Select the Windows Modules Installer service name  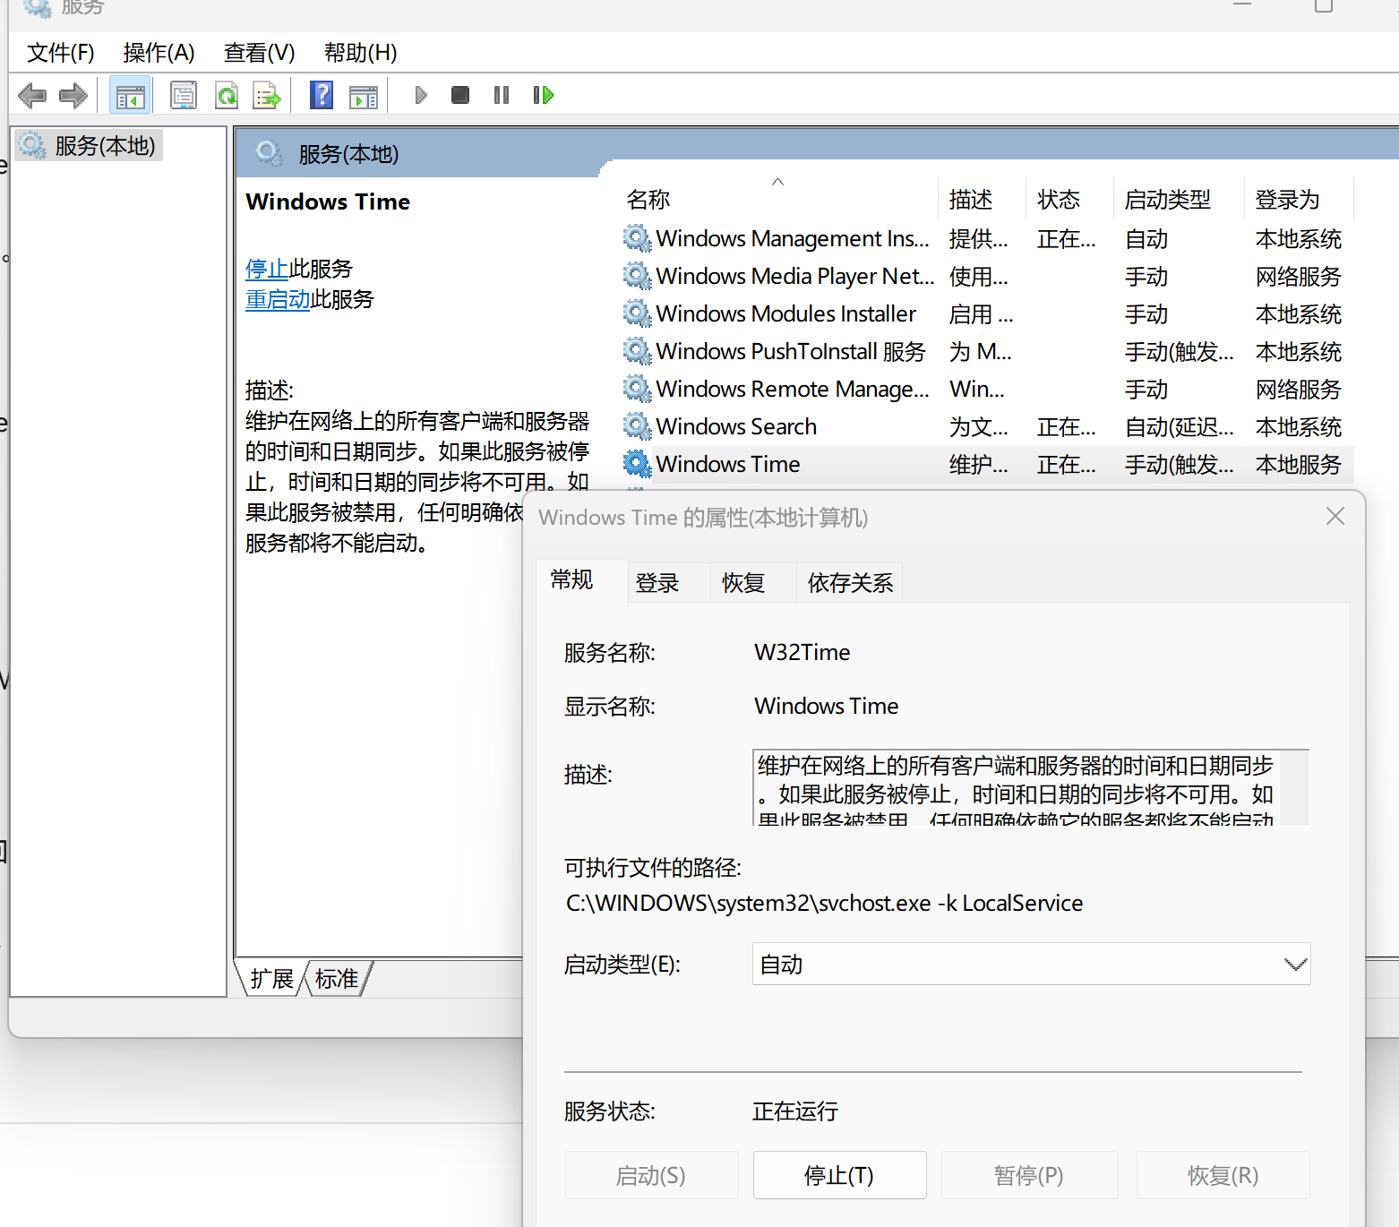786,313
